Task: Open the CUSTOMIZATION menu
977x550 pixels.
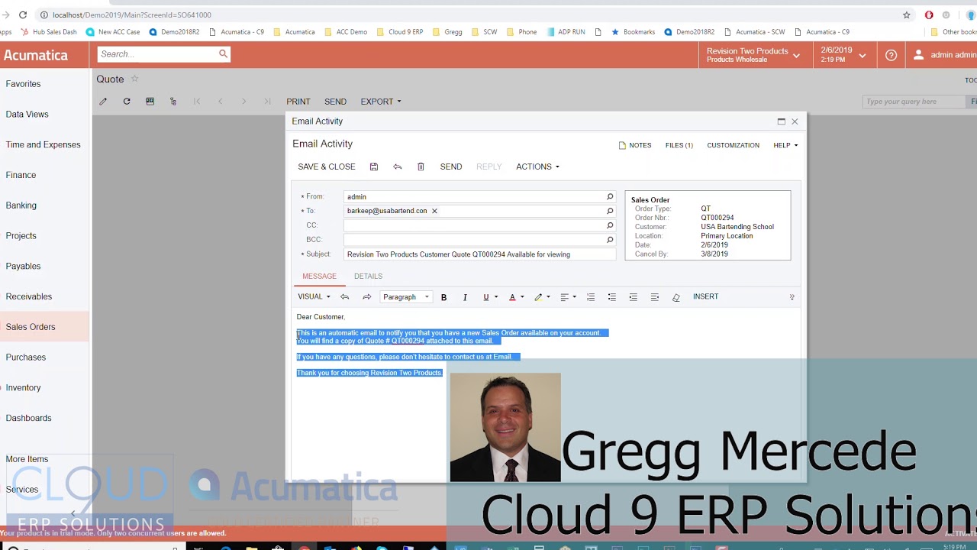Action: tap(733, 145)
